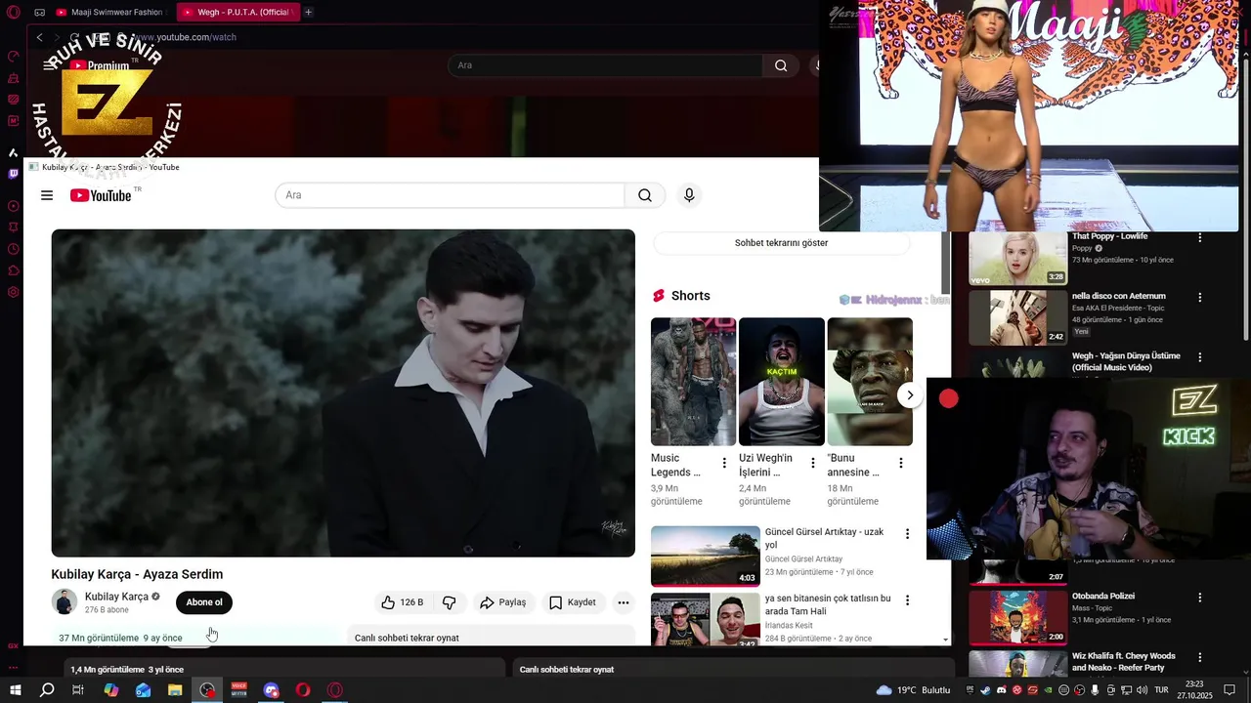
Task: Open Windows Start menu
Action: click(x=16, y=690)
